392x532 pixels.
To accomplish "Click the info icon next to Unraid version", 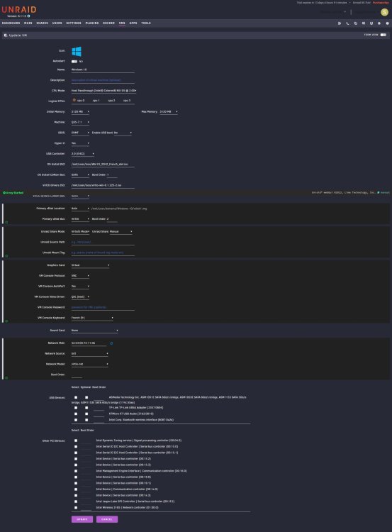I will (x=28, y=16).
